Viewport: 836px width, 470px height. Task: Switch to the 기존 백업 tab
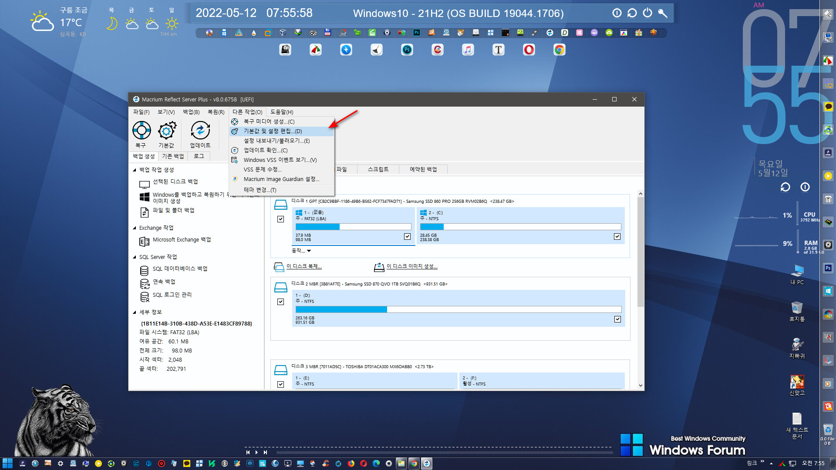point(173,156)
